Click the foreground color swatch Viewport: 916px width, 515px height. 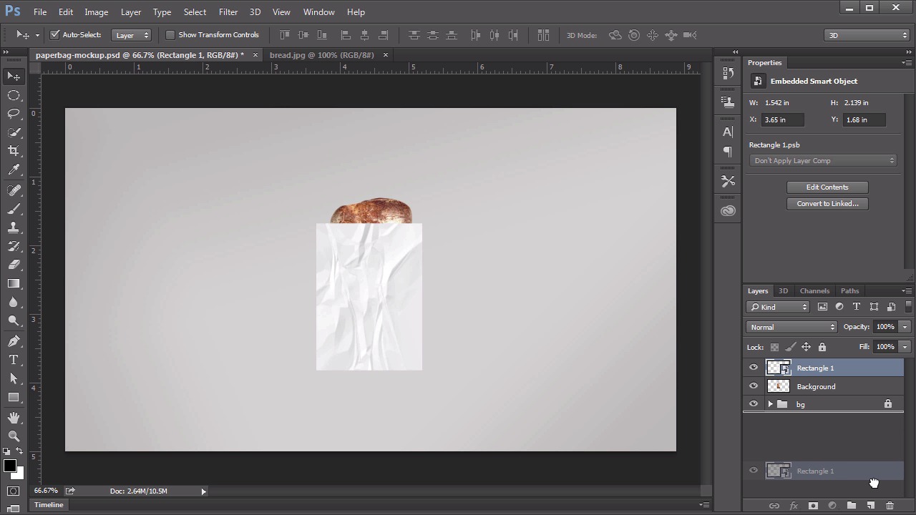tap(9, 466)
